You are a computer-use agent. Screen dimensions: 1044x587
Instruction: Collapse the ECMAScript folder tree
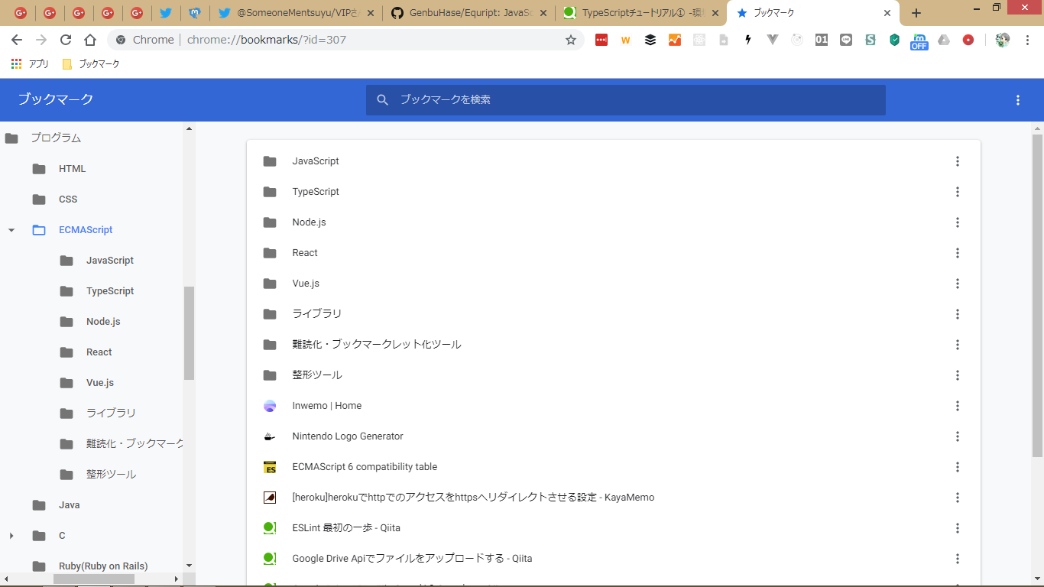11,230
